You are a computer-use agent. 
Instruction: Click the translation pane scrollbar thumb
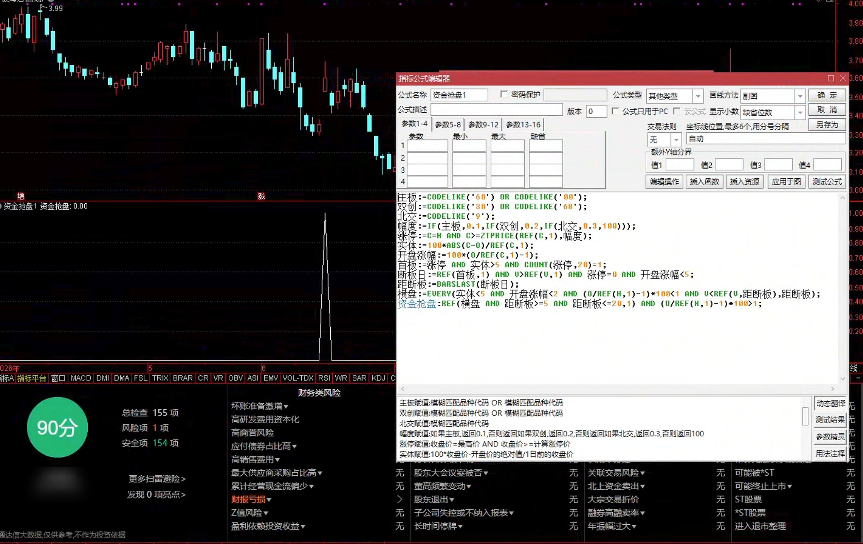805,416
